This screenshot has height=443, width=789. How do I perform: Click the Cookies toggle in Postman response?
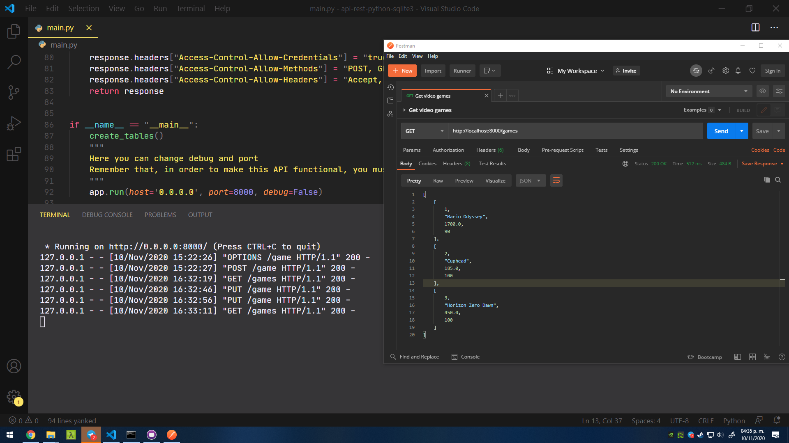pos(427,163)
